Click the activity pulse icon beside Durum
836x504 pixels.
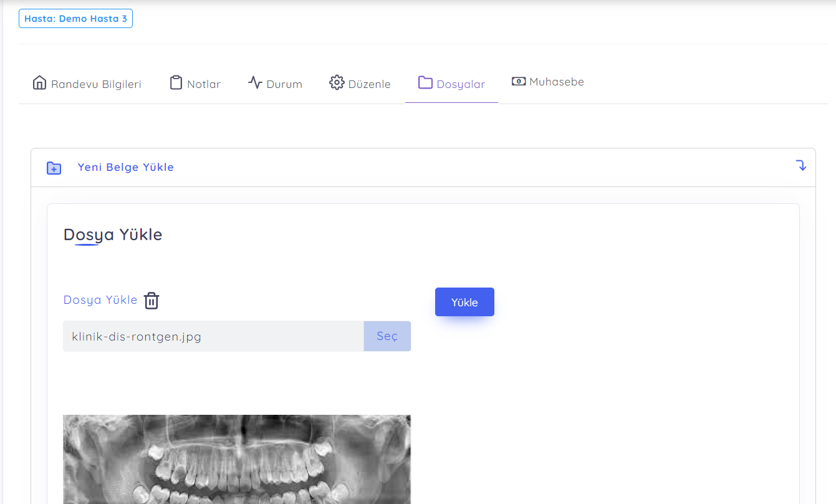[x=255, y=82]
